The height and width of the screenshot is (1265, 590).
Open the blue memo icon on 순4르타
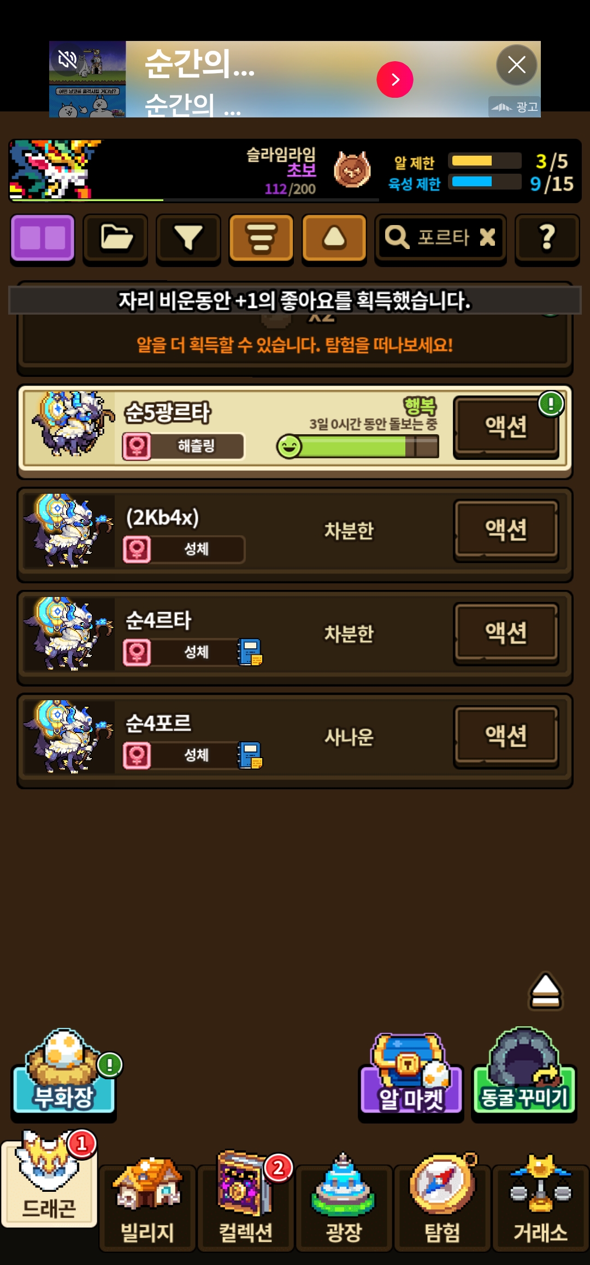(x=250, y=652)
